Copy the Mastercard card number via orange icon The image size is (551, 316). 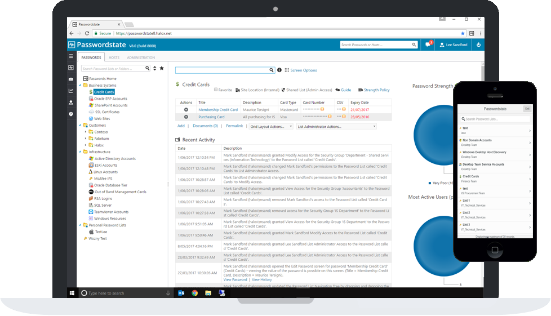click(x=322, y=109)
